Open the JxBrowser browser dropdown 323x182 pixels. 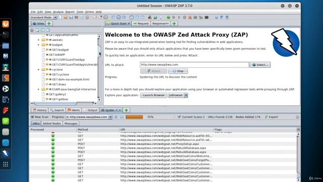tap(186, 96)
